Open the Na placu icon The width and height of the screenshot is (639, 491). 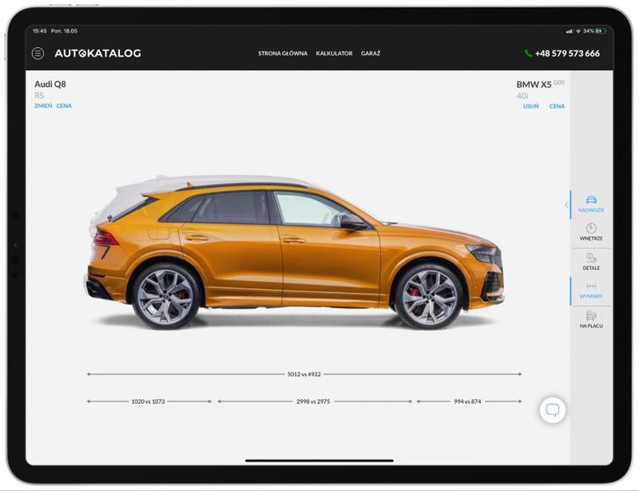(x=591, y=316)
